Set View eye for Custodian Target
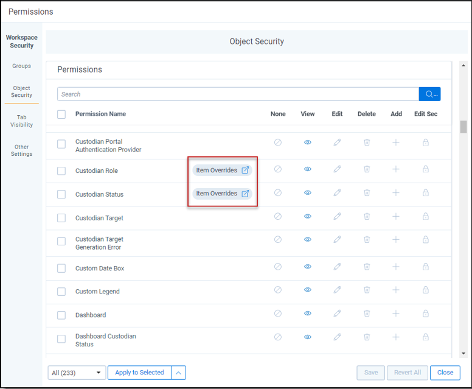This screenshot has height=389, width=472. [x=307, y=216]
